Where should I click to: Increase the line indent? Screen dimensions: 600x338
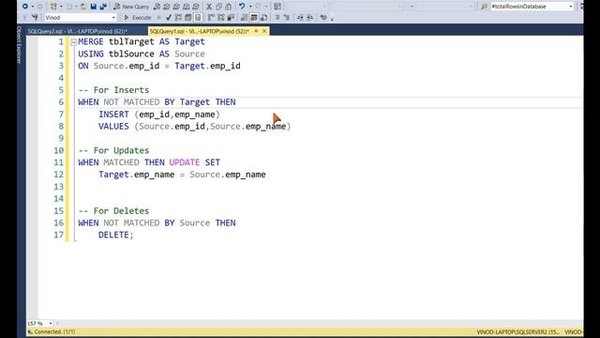point(309,18)
